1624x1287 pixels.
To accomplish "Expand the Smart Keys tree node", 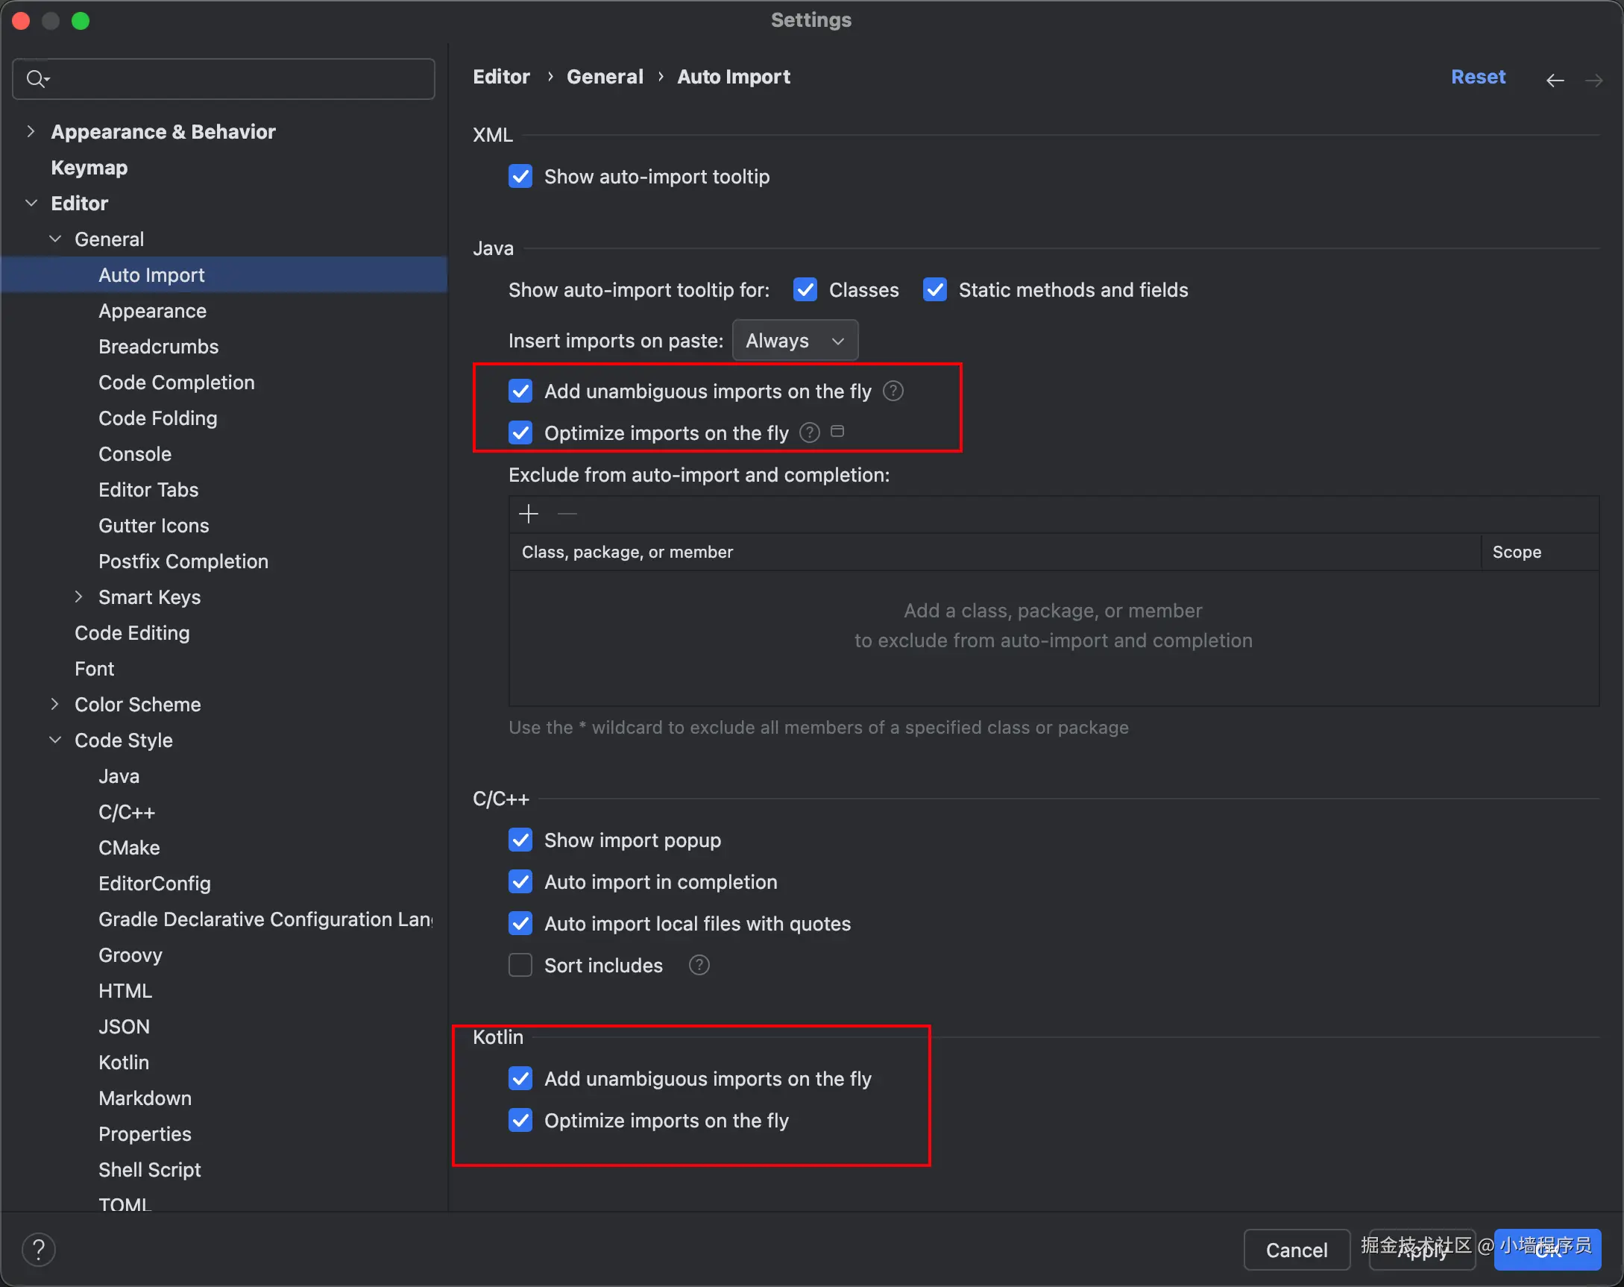I will pyautogui.click(x=78, y=597).
